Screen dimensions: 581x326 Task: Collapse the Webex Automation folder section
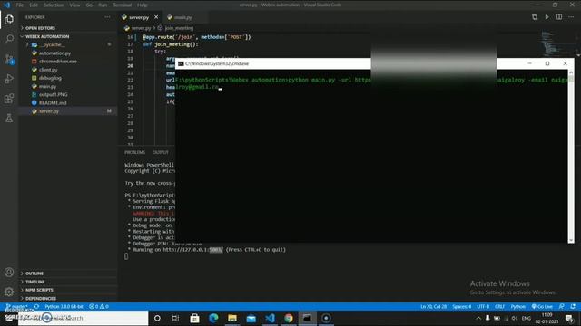click(68, 36)
